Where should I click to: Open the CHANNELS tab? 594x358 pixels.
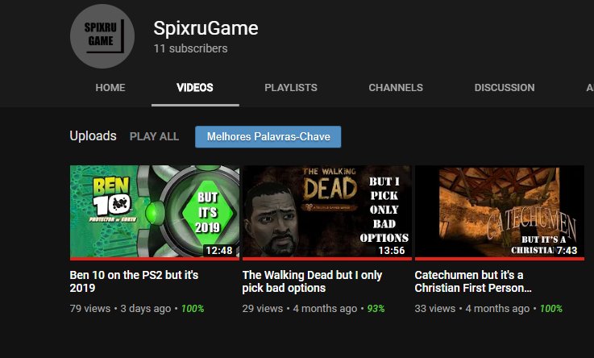[x=396, y=88]
